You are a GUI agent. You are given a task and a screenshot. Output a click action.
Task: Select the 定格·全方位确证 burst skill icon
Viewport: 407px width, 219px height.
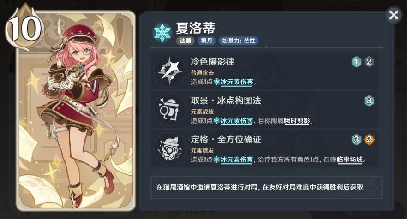point(170,148)
